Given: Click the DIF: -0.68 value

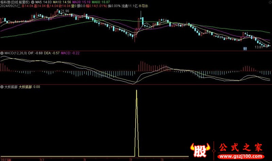Looking at the screenshot, I should click(35, 53).
